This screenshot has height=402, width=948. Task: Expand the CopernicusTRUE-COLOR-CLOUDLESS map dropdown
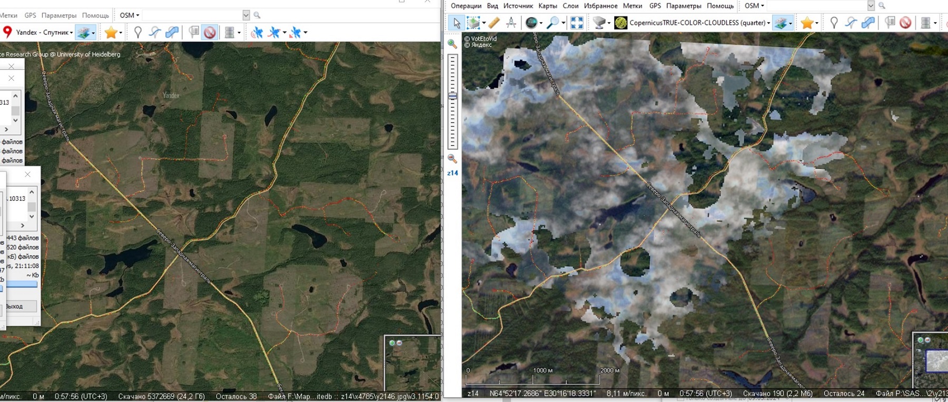click(768, 23)
